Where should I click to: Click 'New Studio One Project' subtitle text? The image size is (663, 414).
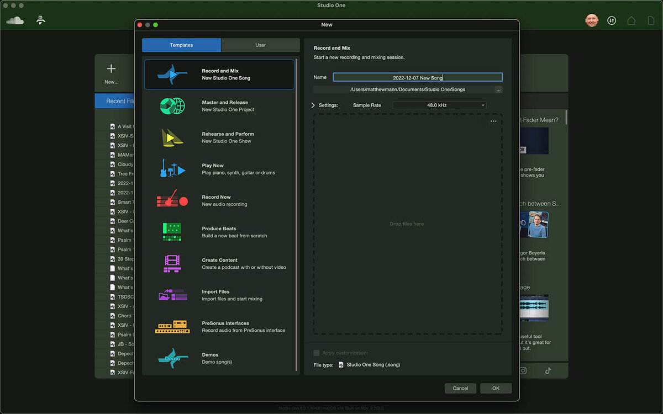click(228, 110)
